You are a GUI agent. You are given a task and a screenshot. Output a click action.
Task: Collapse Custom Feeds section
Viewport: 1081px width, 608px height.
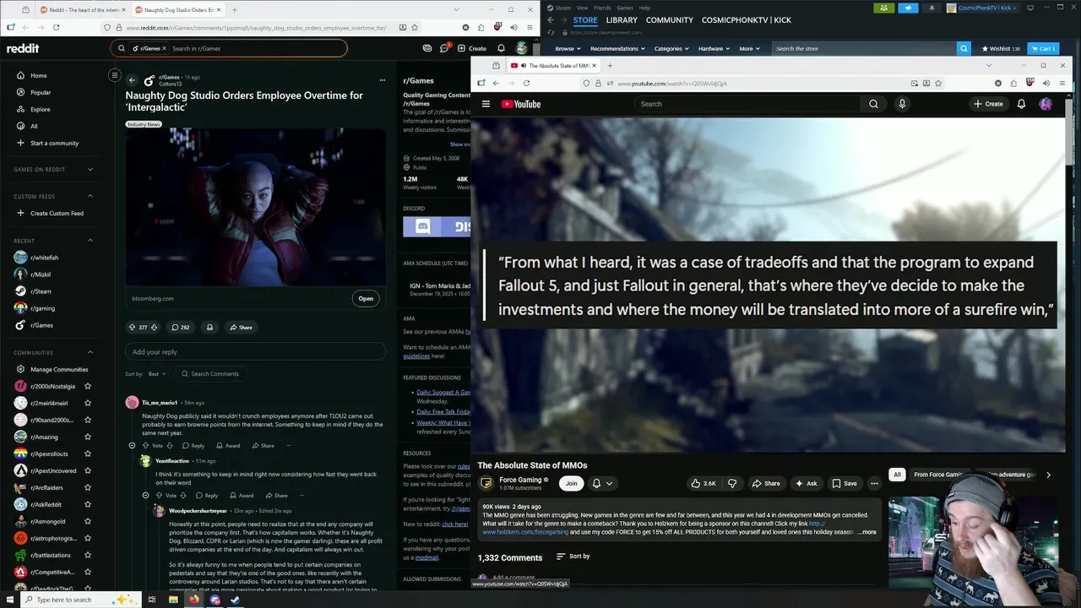[90, 196]
